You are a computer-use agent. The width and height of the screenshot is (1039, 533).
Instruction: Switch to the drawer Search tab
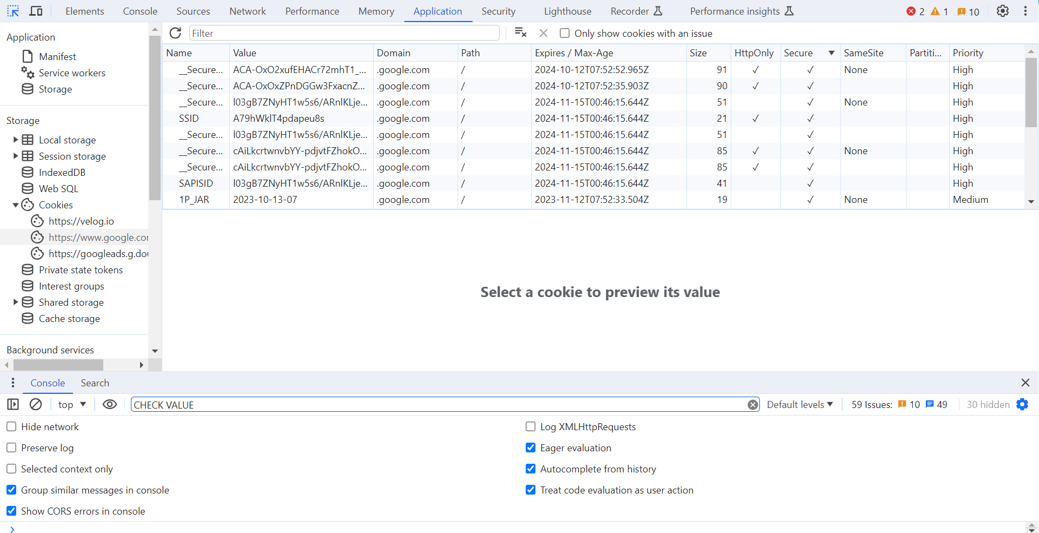coord(95,383)
